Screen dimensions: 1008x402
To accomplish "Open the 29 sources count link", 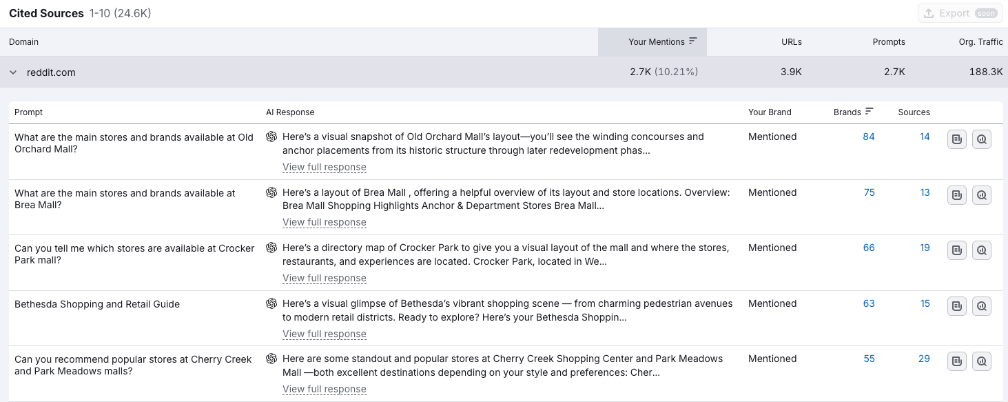I will click(924, 359).
